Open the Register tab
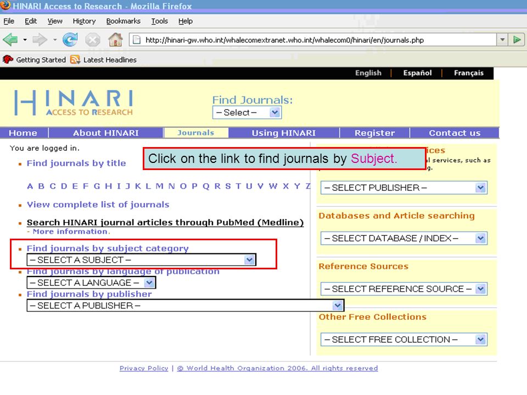This screenshot has width=527, height=395. (375, 133)
